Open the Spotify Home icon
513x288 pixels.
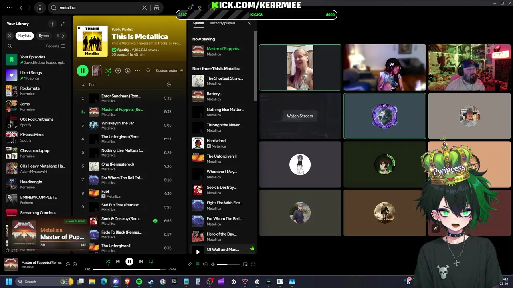pos(40,8)
